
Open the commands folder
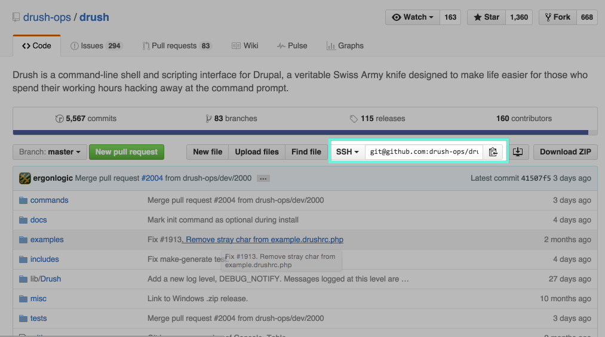[x=50, y=200]
